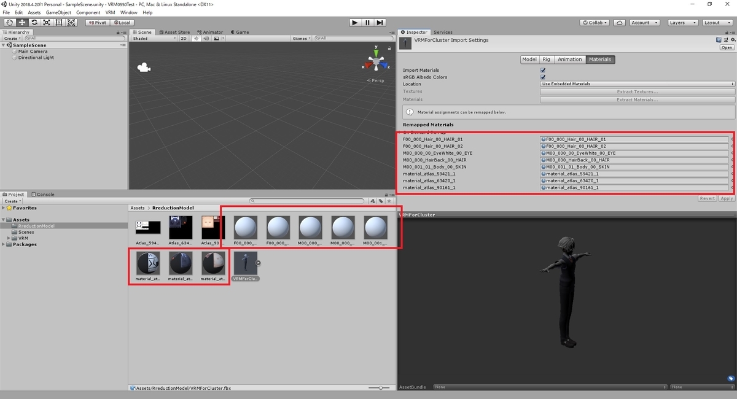Open the Layers dropdown
The height and width of the screenshot is (399, 737).
pos(682,23)
